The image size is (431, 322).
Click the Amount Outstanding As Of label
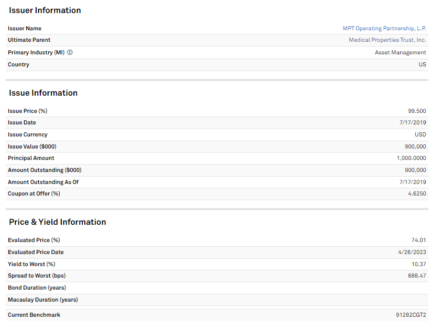(x=43, y=182)
